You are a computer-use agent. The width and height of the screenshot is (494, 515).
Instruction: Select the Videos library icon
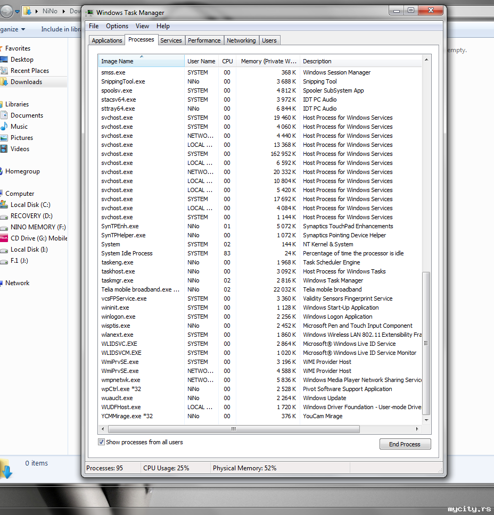click(x=4, y=149)
